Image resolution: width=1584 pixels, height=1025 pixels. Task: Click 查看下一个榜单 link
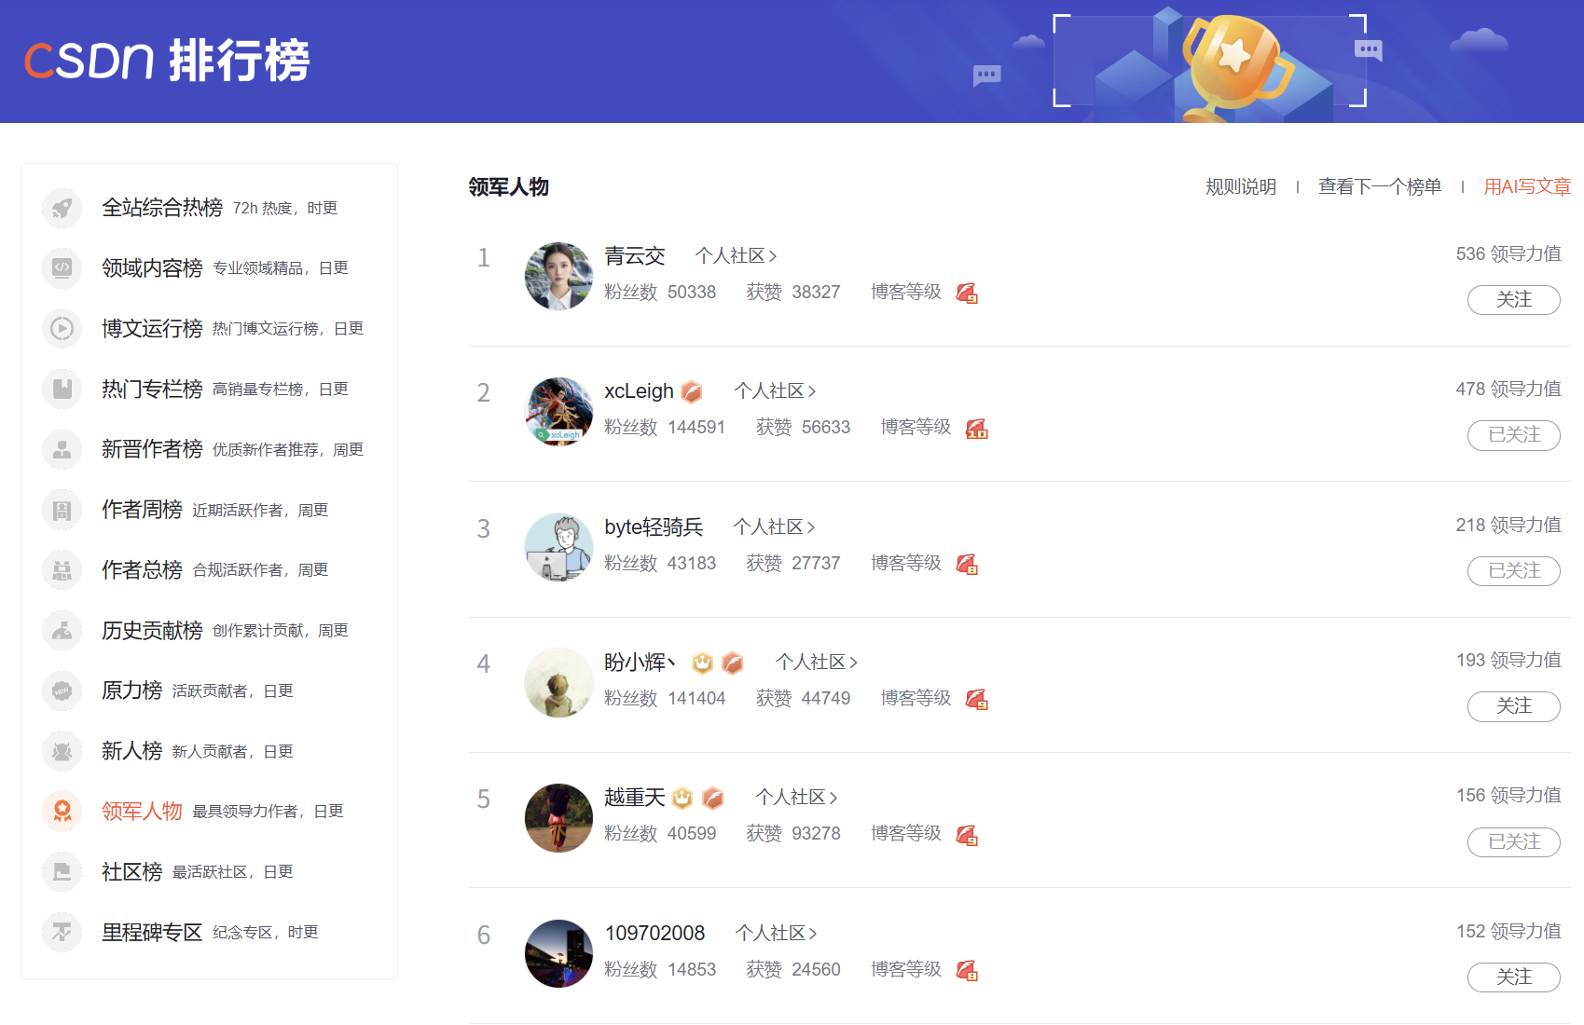(1379, 186)
